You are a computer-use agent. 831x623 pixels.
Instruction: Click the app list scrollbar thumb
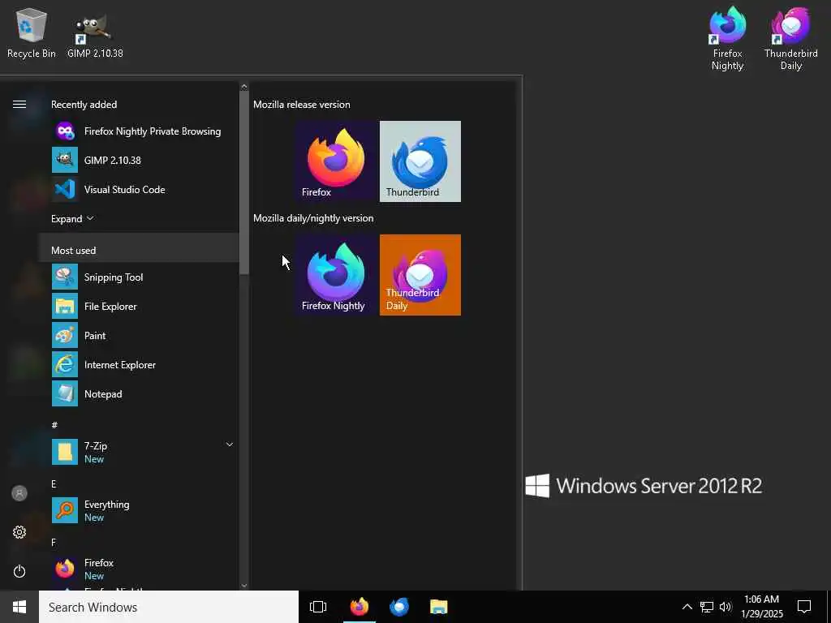click(243, 183)
